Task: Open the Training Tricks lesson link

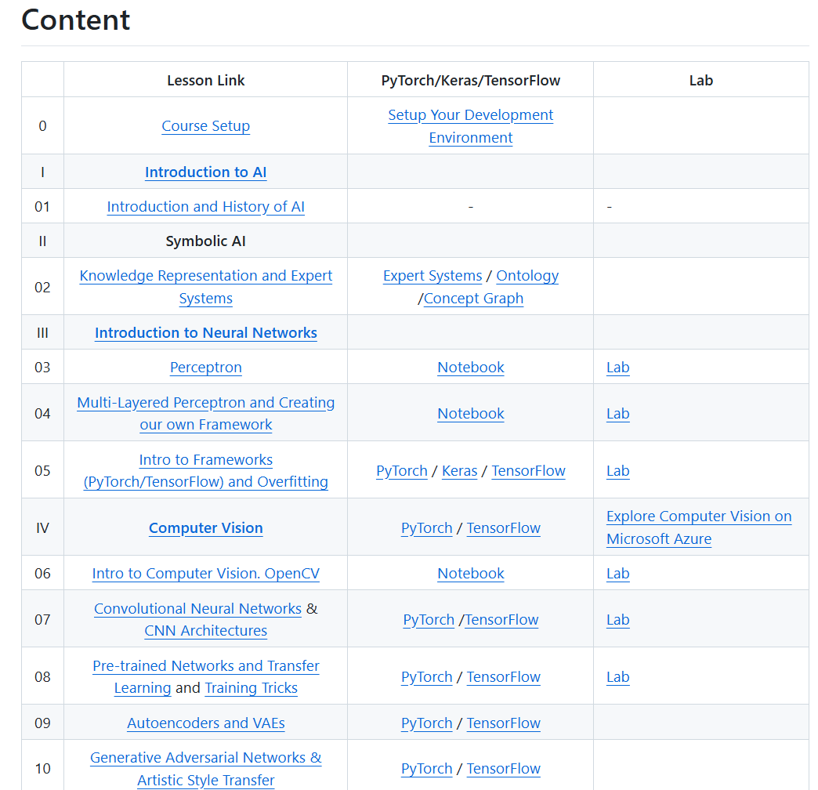Action: click(251, 688)
